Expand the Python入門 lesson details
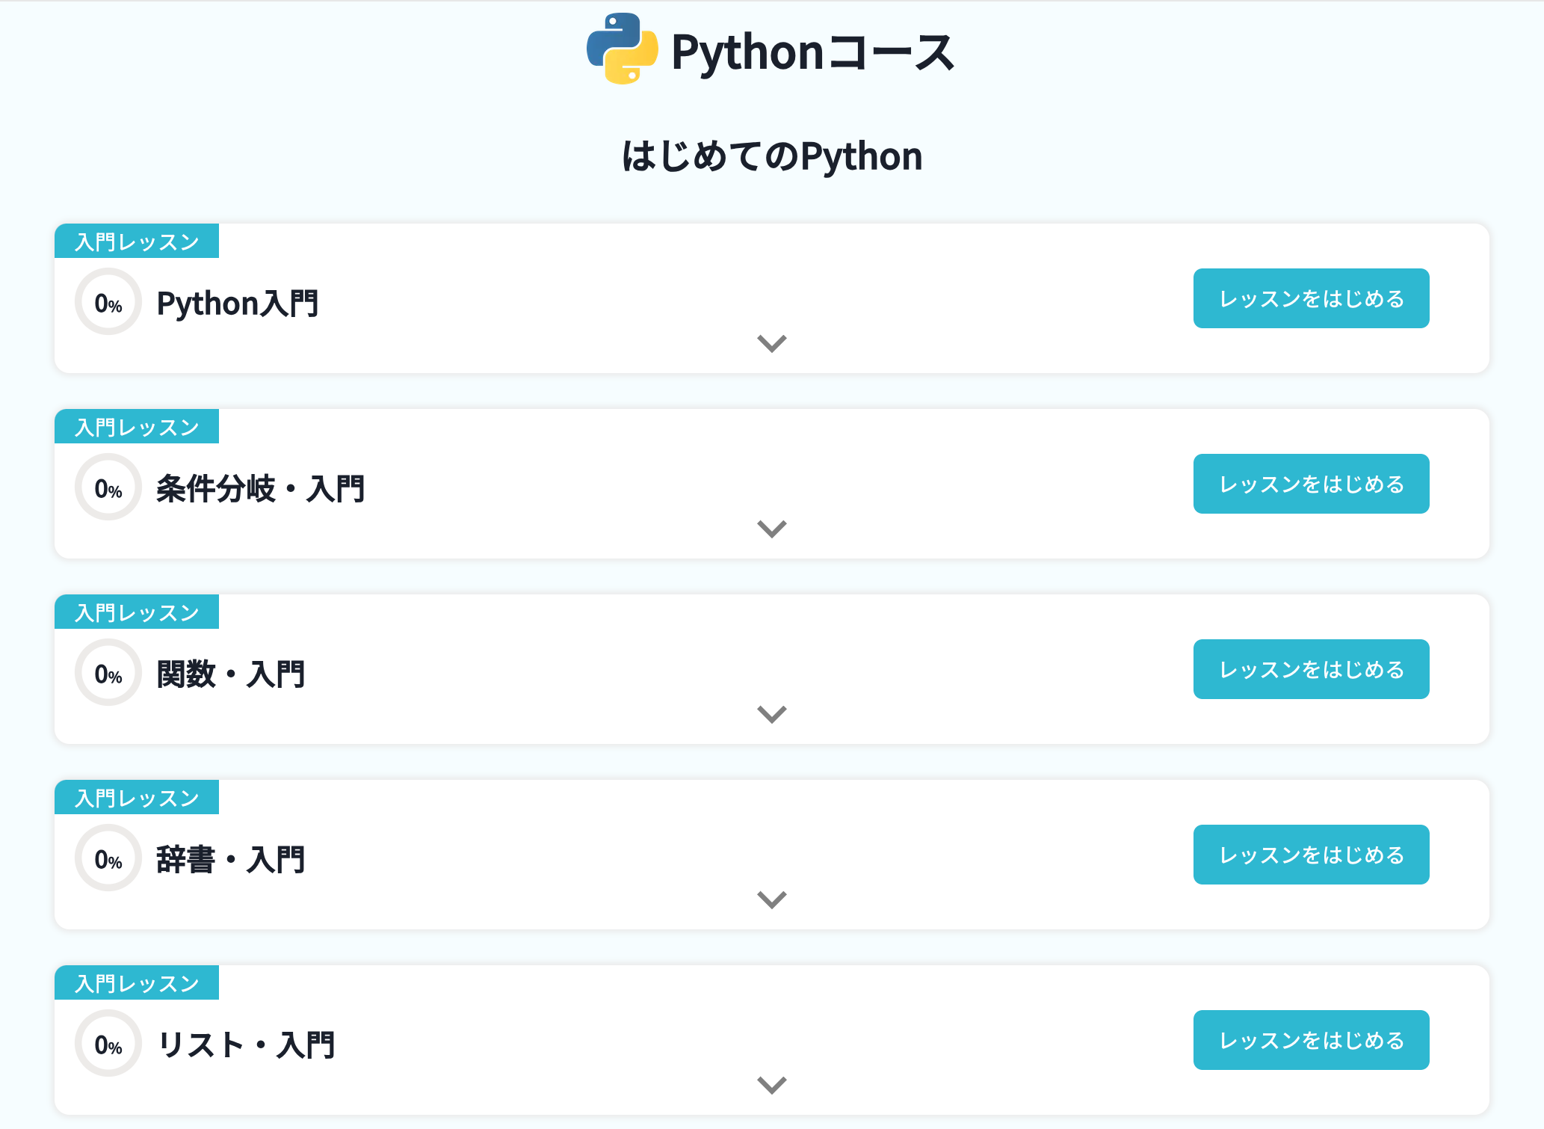 point(771,343)
